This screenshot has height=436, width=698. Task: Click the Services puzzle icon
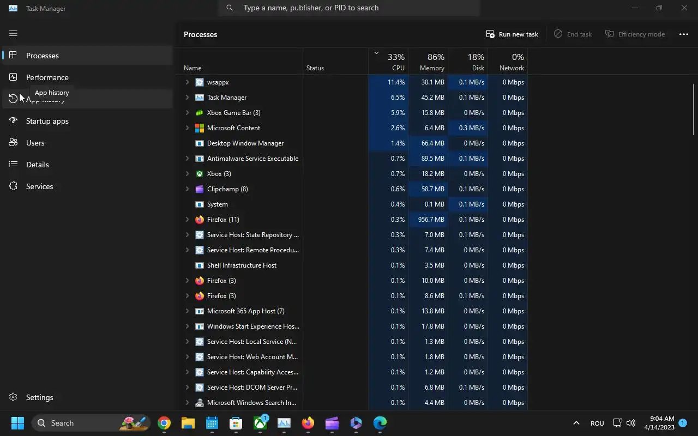point(13,186)
